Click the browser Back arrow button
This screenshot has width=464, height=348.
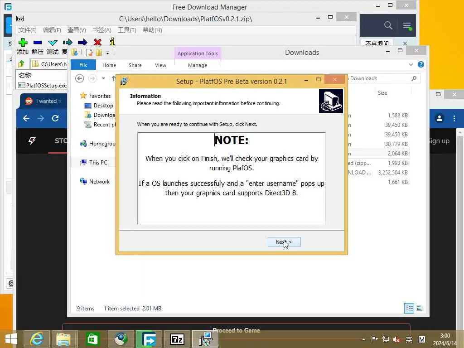[26, 118]
